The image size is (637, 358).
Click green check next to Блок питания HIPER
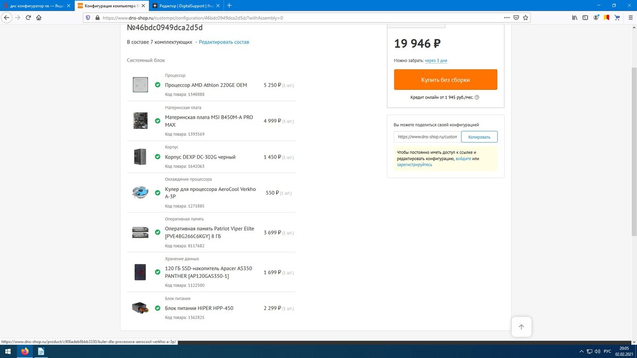158,308
